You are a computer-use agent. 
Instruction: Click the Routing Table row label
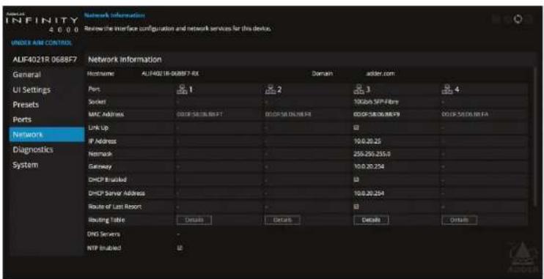[106, 220]
